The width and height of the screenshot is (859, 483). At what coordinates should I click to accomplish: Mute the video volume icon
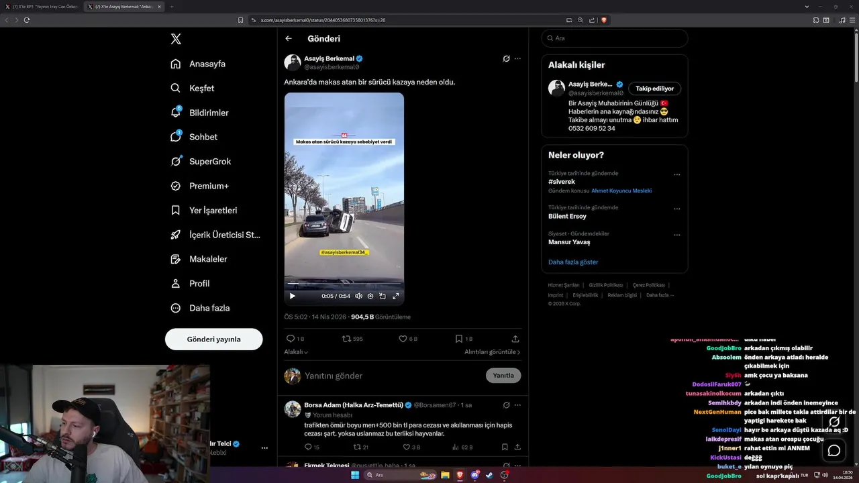tap(358, 296)
